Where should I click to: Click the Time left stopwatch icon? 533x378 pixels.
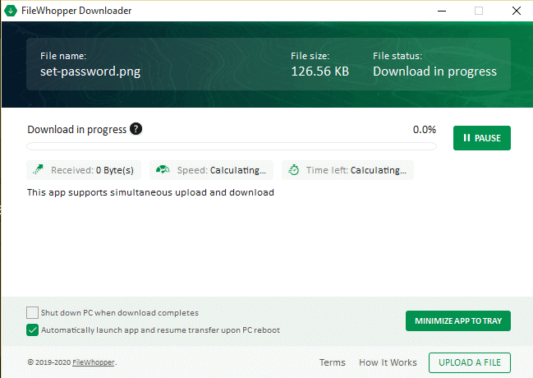click(293, 169)
